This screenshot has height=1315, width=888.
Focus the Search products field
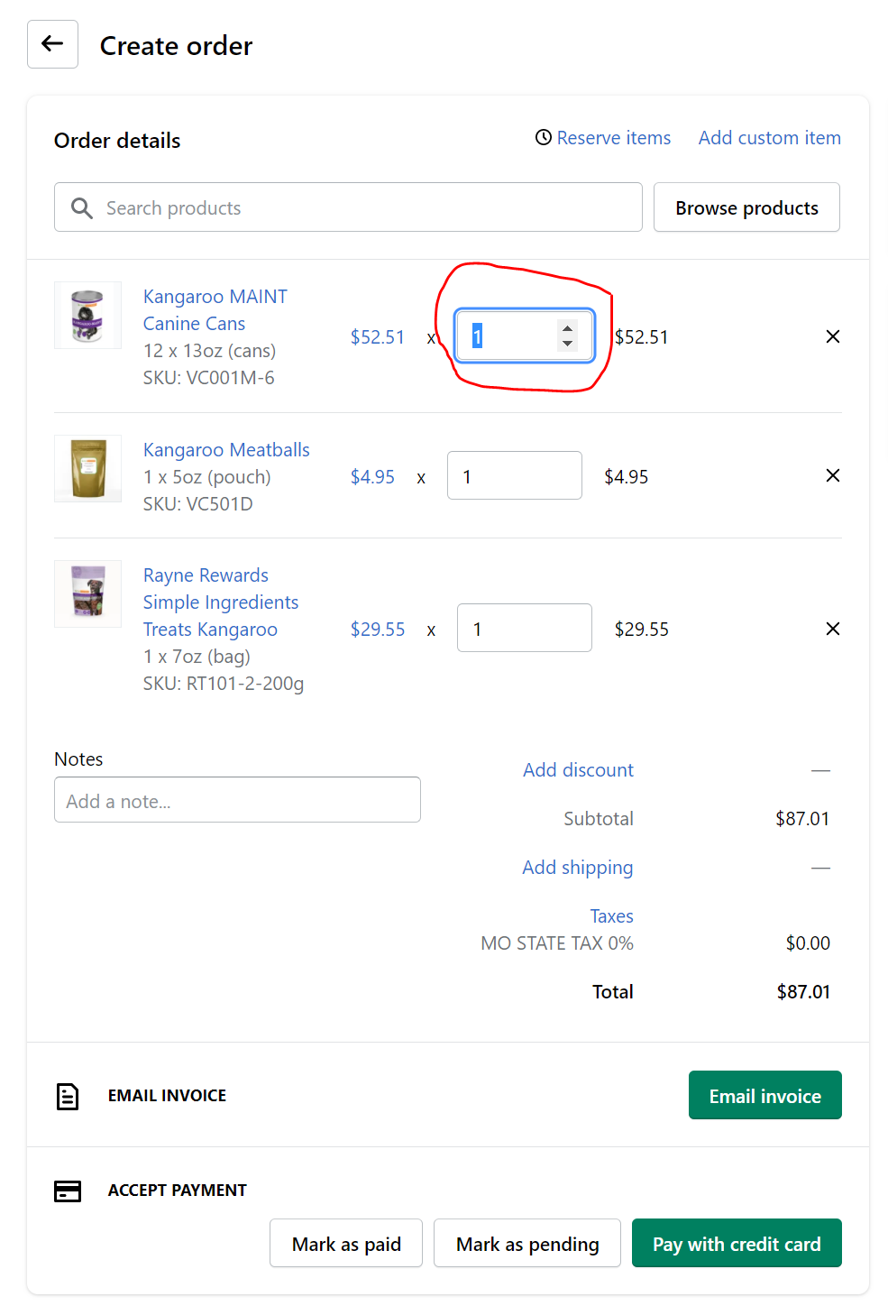coord(361,207)
